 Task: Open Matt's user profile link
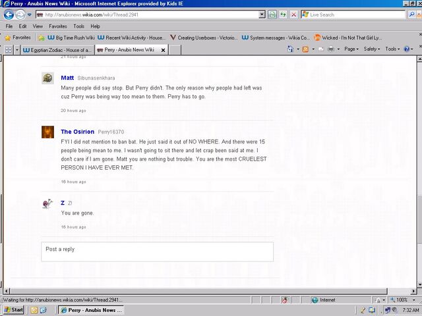click(67, 78)
